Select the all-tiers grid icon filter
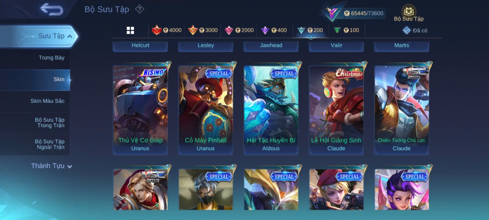489x220 pixels. click(130, 30)
